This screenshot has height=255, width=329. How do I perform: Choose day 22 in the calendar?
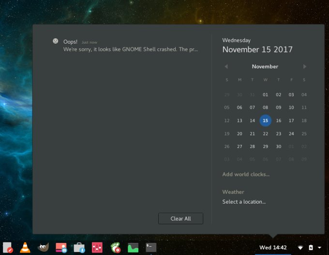pos(266,134)
